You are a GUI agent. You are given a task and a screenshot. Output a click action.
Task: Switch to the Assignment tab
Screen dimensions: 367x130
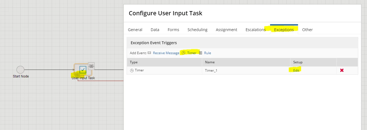point(227,30)
